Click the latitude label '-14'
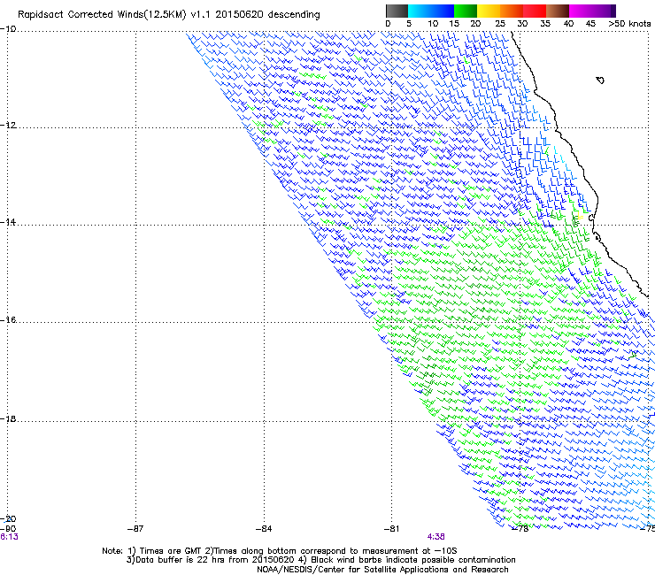This screenshot has width=655, height=575. tap(8, 222)
